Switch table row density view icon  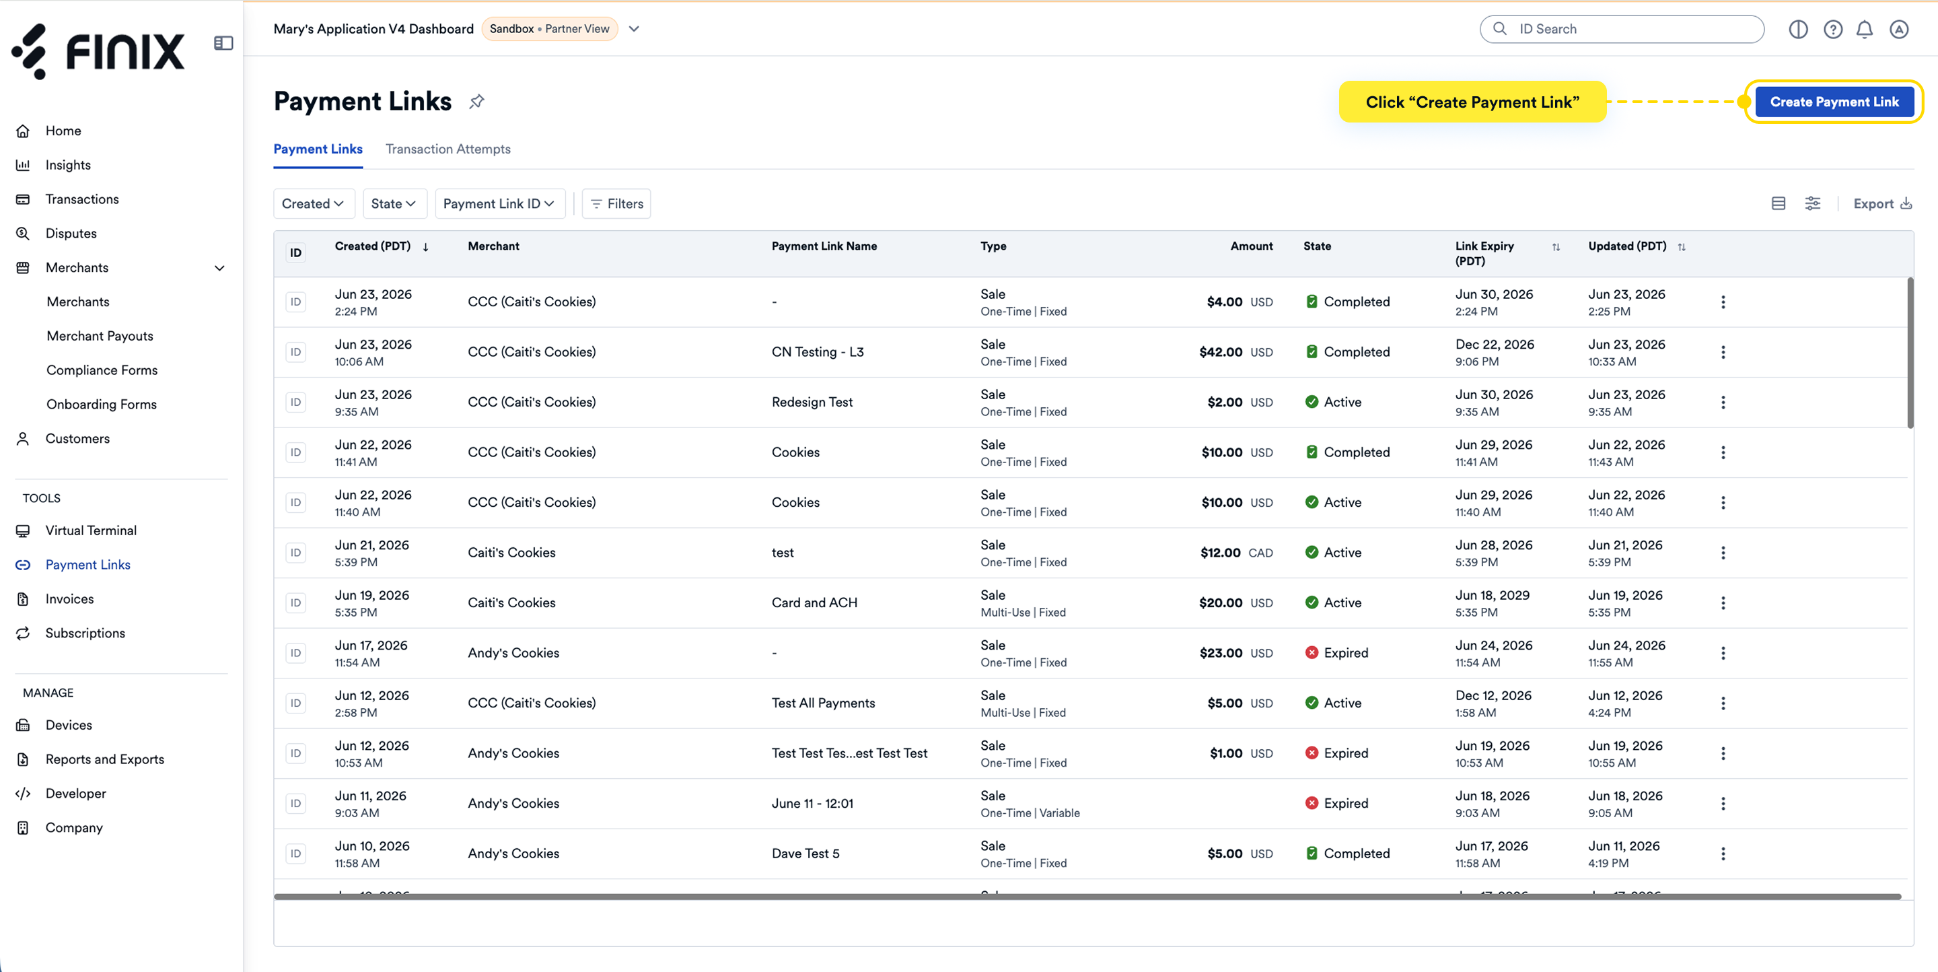[x=1779, y=204]
